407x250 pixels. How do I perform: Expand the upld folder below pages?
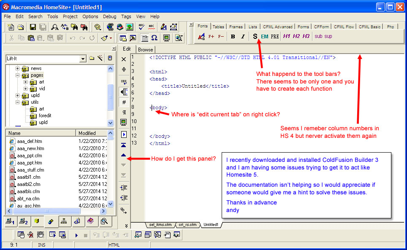pos(17,95)
